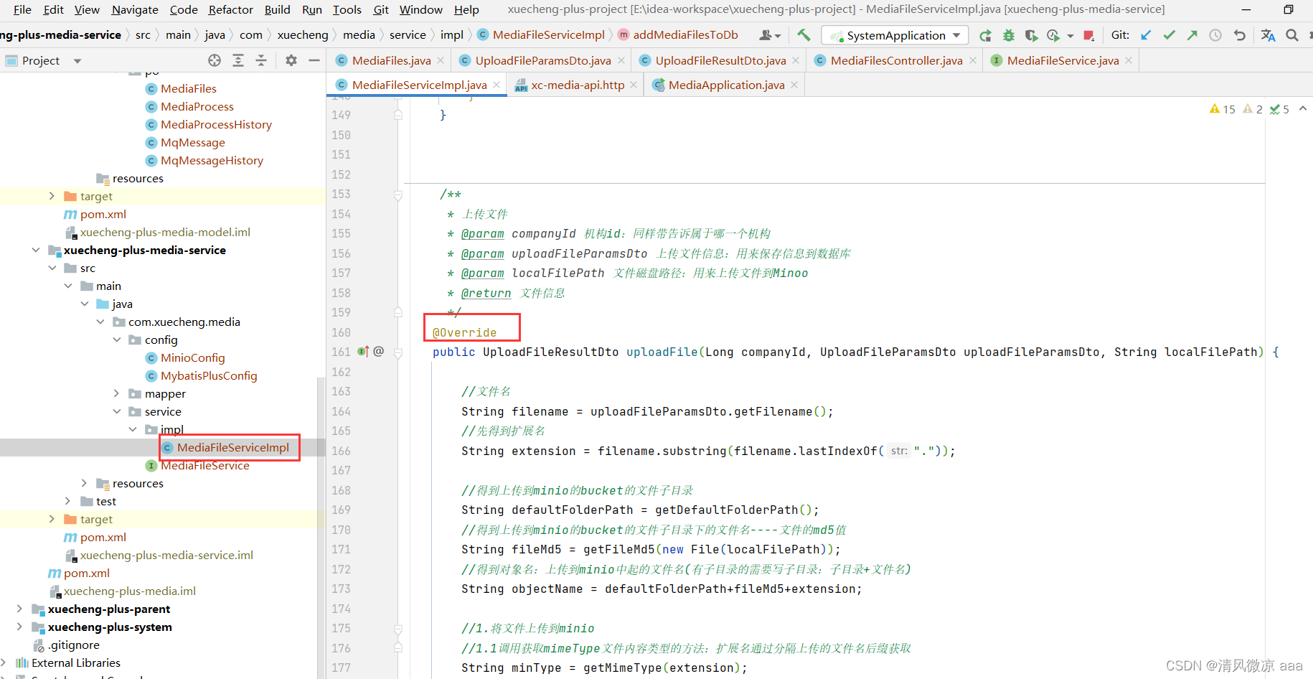1313x679 pixels.
Task: Select MinioConfig class in project tree
Action: tap(192, 357)
